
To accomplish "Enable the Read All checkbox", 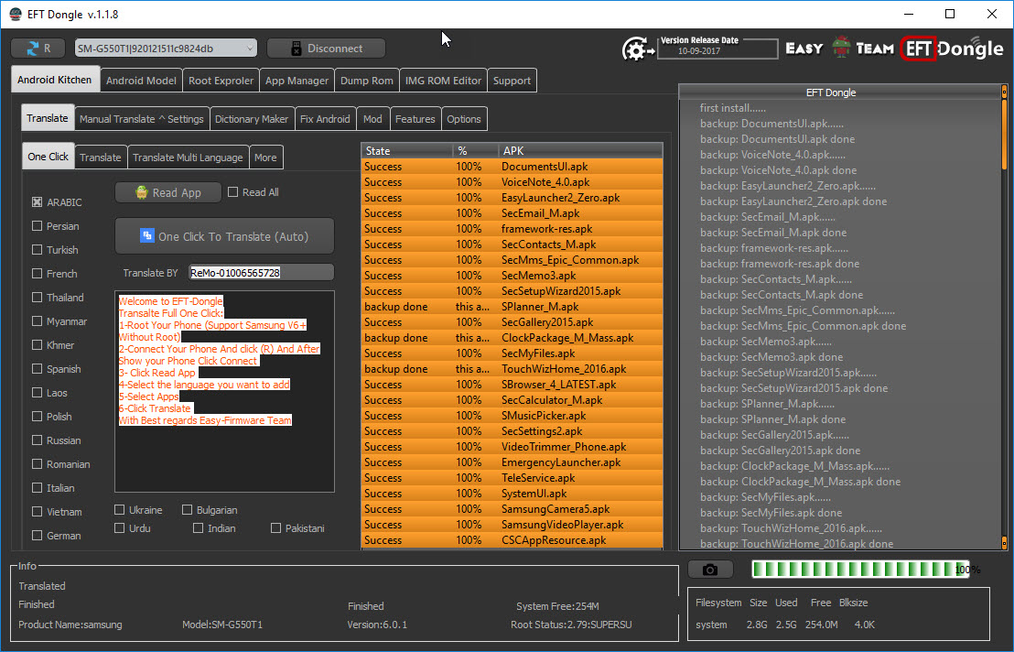I will (232, 192).
